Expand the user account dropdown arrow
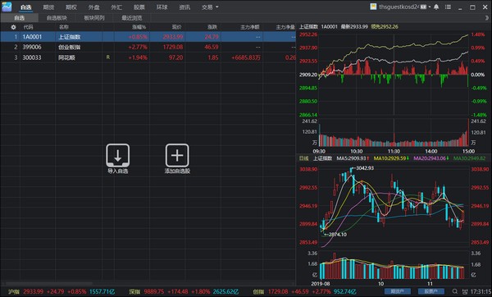This screenshot has height=297, width=492. pos(430,7)
